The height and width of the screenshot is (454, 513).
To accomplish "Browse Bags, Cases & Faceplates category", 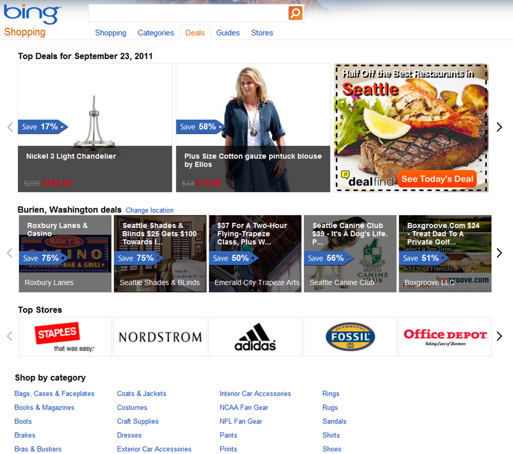I will point(54,394).
